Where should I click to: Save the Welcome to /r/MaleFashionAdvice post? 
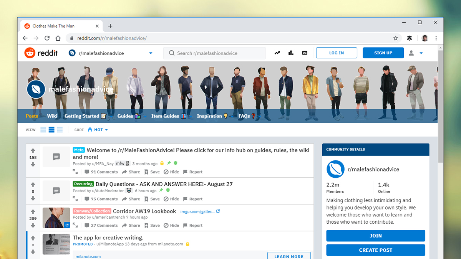point(152,172)
